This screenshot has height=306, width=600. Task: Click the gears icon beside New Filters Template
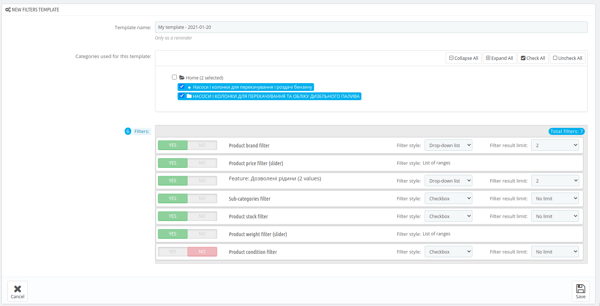click(x=8, y=10)
